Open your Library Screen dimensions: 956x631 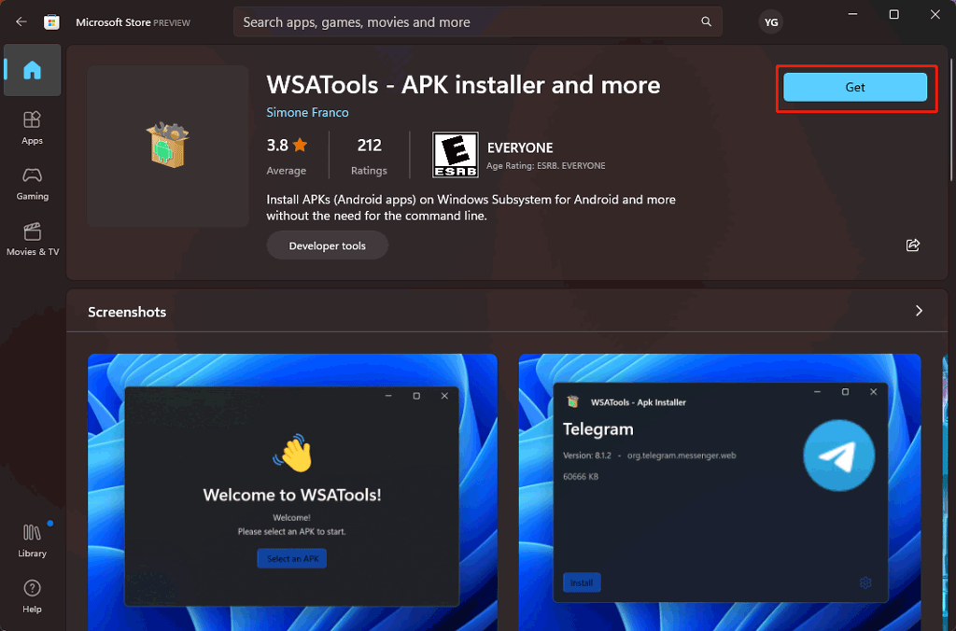(x=32, y=540)
